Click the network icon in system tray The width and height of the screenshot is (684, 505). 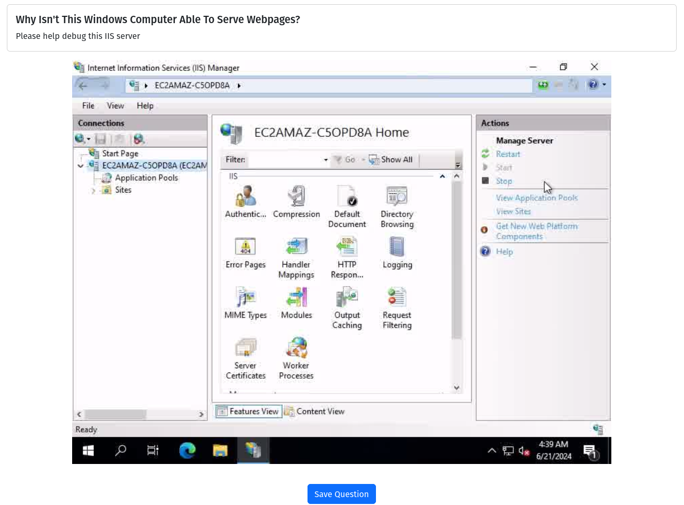point(508,451)
